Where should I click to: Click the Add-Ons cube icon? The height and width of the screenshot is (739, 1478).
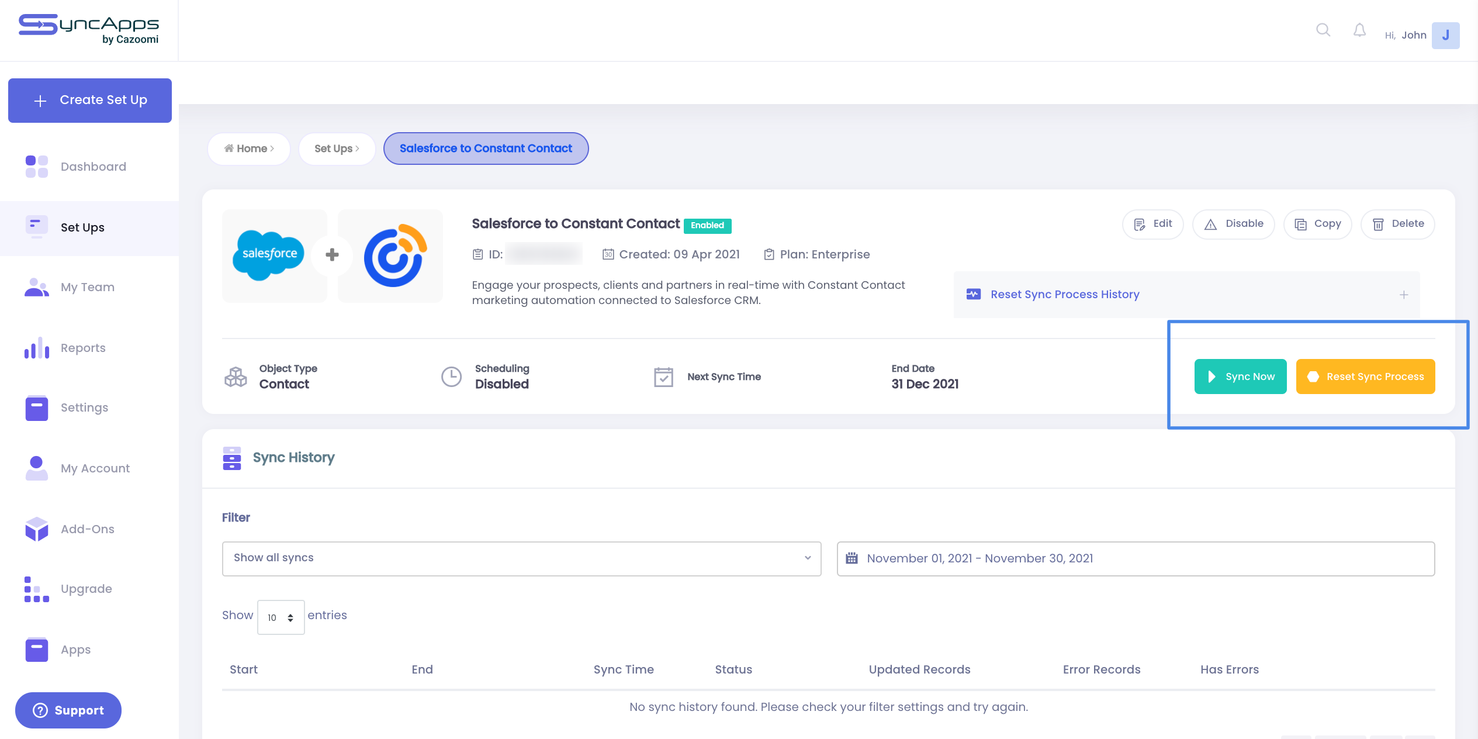pyautogui.click(x=37, y=529)
